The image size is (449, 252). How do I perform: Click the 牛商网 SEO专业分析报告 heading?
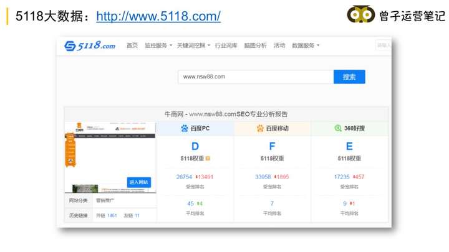click(226, 114)
